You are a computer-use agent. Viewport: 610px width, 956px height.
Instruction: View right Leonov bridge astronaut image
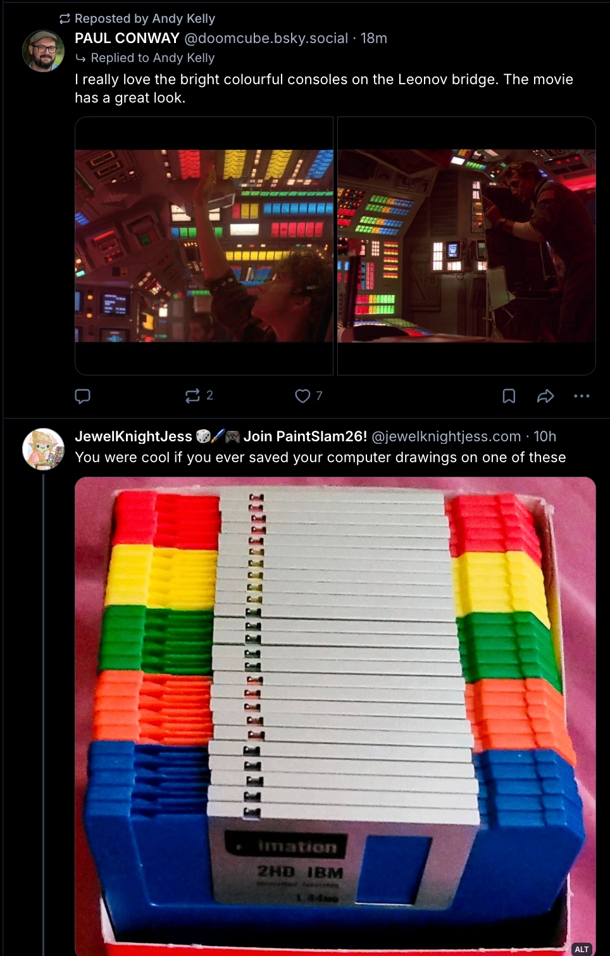click(x=467, y=246)
